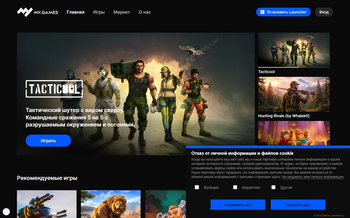Click the Hunting Rivals (by Whalekit) title
The image size is (350, 218).
pos(284,116)
